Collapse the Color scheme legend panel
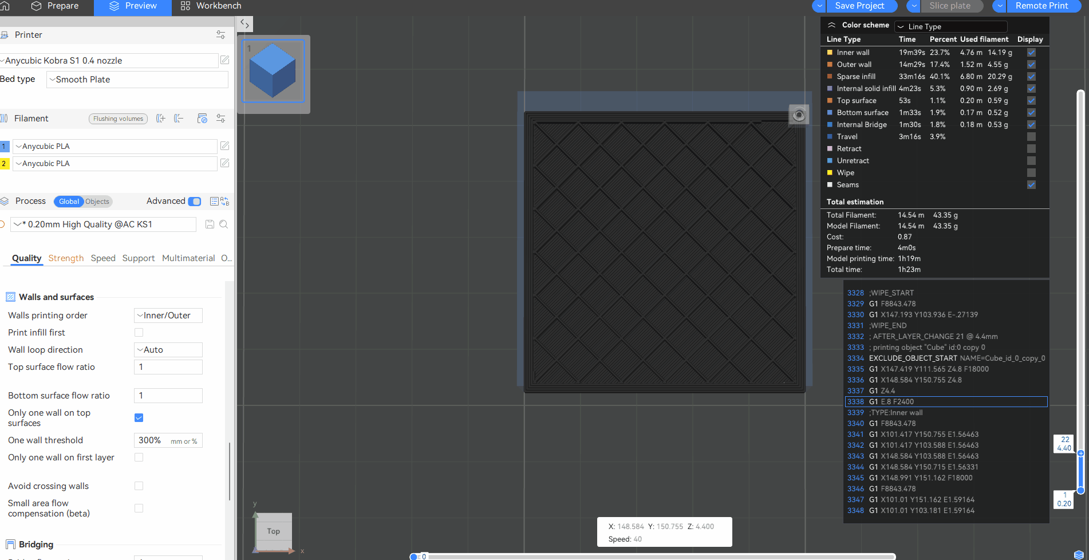 (x=831, y=25)
